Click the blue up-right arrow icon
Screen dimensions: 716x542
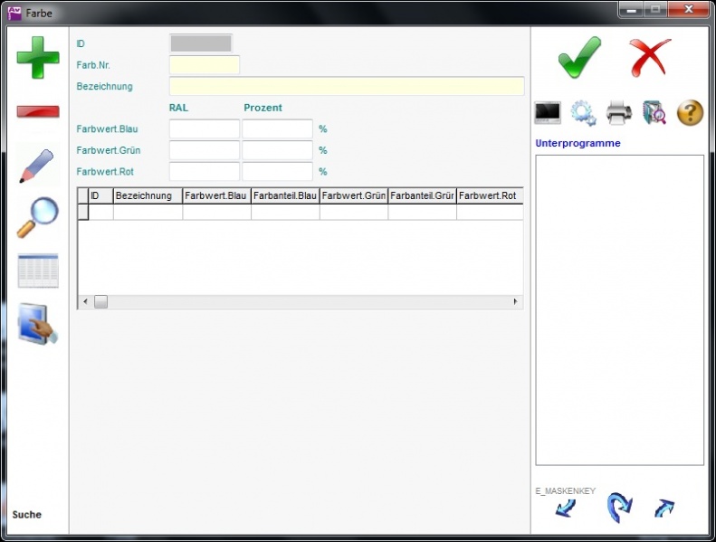664,509
